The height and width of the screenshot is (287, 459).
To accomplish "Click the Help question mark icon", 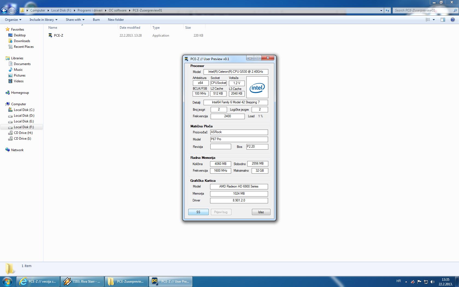I will 453,20.
